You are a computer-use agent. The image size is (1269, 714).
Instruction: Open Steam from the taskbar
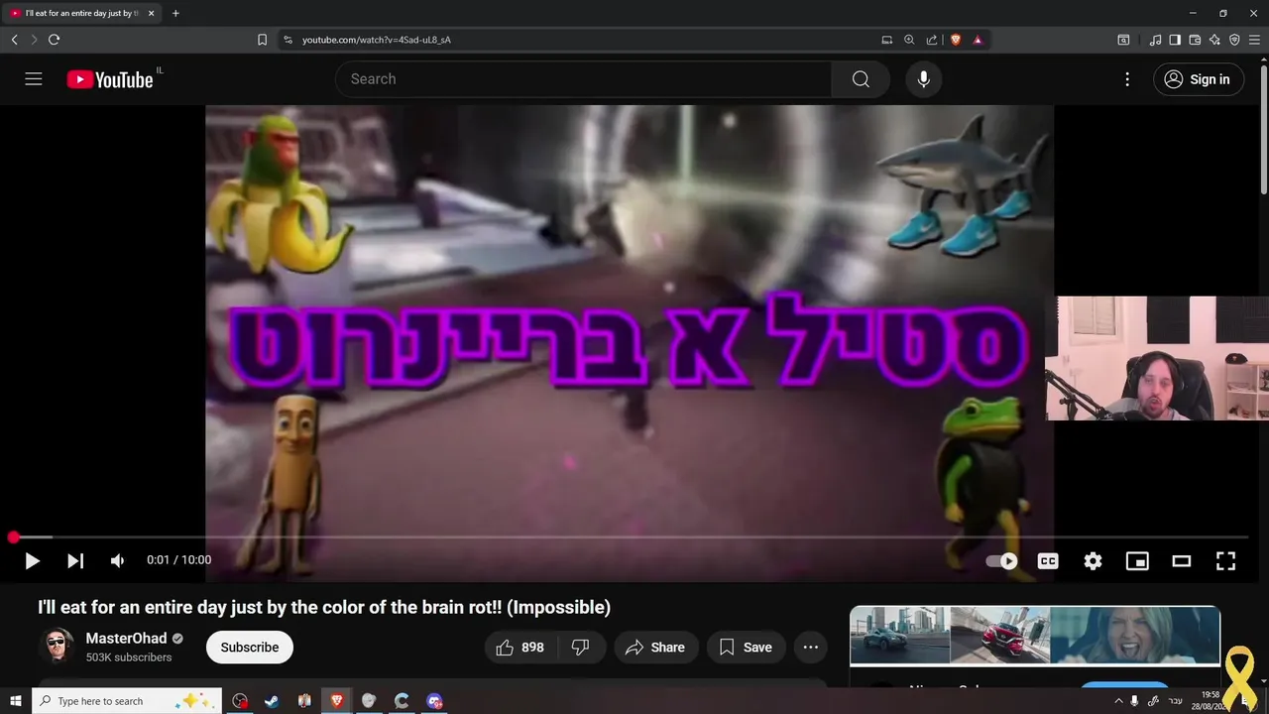[x=272, y=701]
